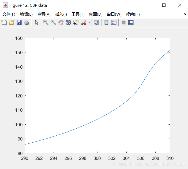Open the 工具(T) menu

pos(78,14)
